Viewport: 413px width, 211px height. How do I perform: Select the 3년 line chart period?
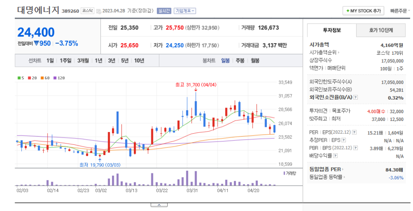tap(112, 61)
